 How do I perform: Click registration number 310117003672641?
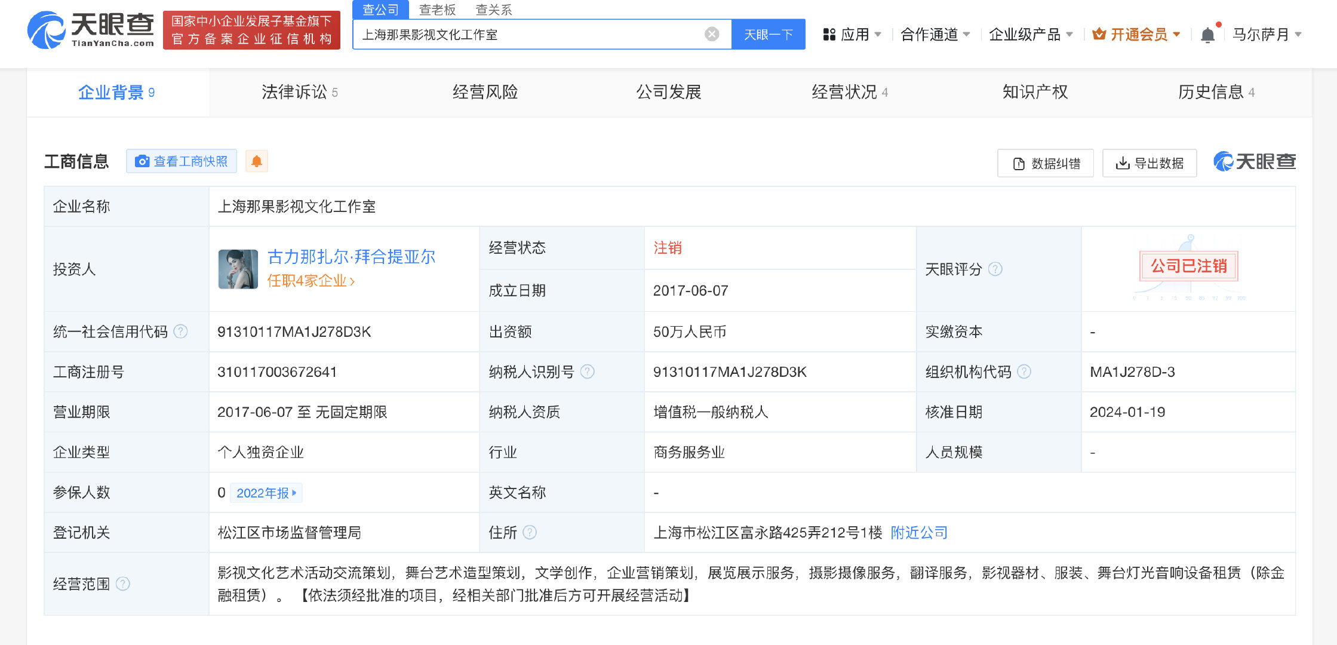(x=277, y=371)
